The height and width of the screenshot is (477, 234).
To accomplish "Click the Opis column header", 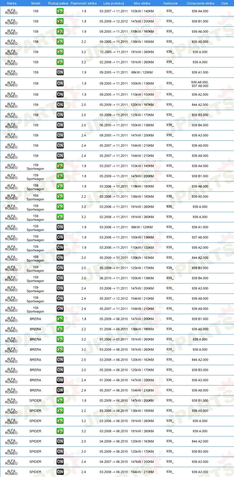I will (224, 3).
